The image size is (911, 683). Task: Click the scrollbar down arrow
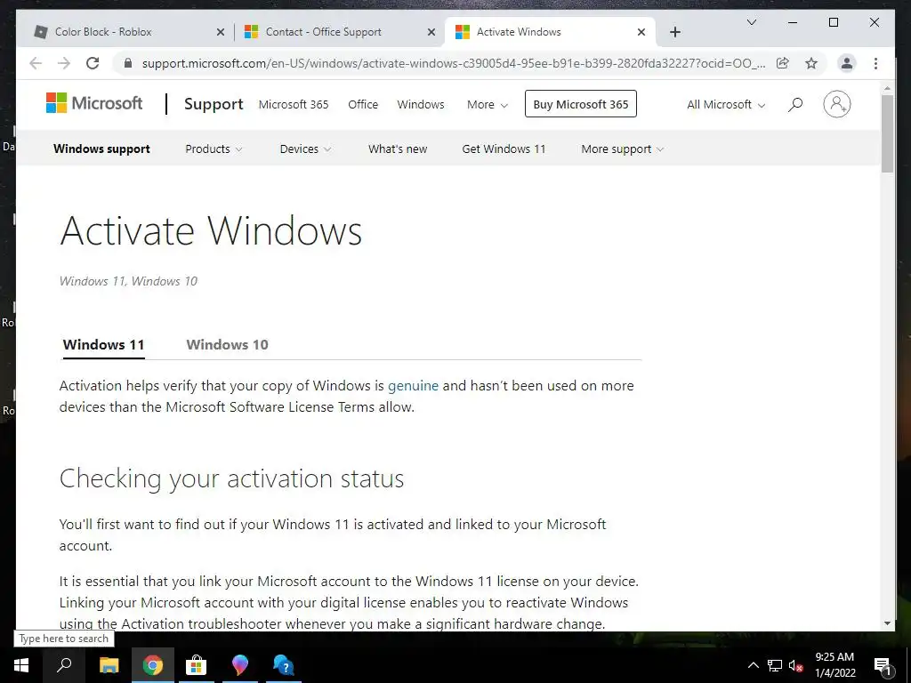(x=887, y=623)
